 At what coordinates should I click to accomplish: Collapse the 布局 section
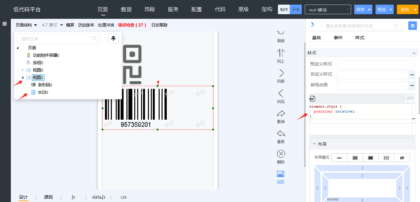pos(315,144)
